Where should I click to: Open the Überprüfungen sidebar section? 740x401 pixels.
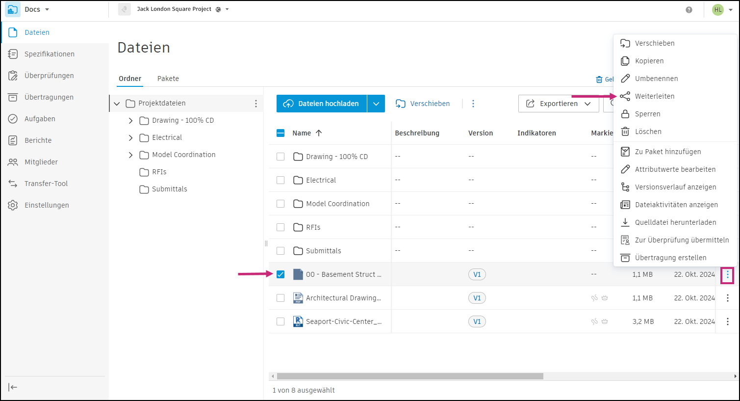(49, 76)
